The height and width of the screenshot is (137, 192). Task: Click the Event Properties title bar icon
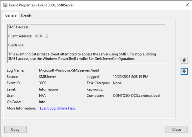5,5
